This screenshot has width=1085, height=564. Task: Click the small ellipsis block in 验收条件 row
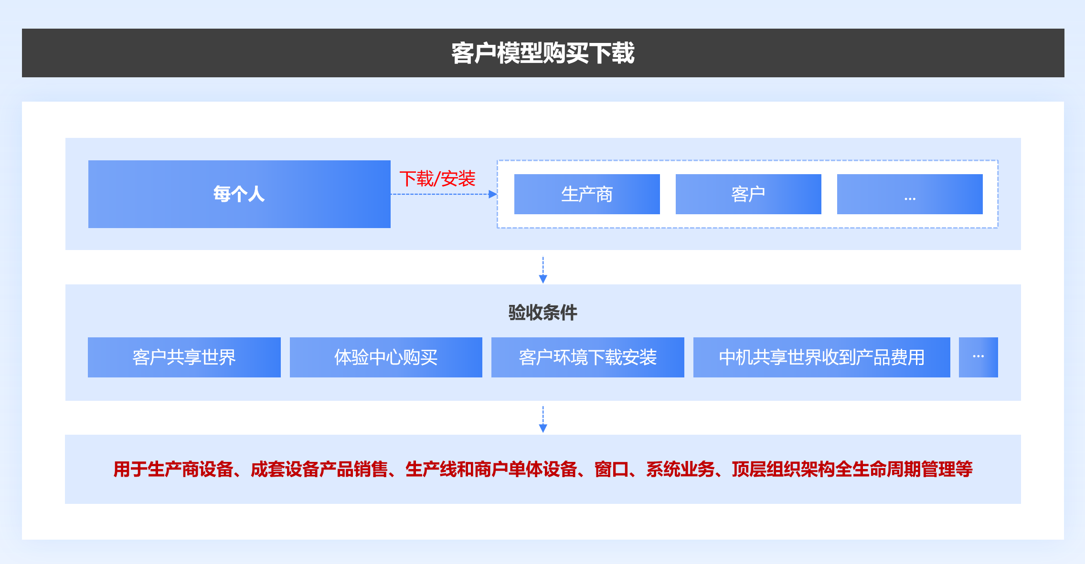[x=978, y=357]
